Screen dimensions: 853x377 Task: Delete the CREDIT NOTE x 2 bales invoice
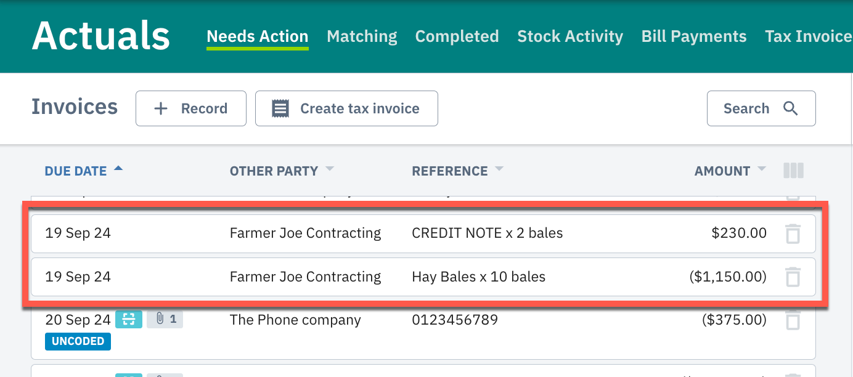point(793,234)
